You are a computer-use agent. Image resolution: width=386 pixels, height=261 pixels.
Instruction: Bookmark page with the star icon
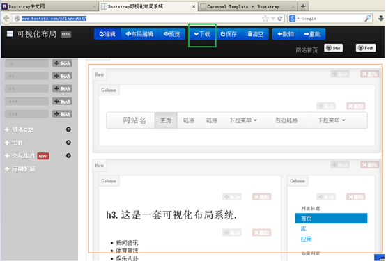point(265,19)
